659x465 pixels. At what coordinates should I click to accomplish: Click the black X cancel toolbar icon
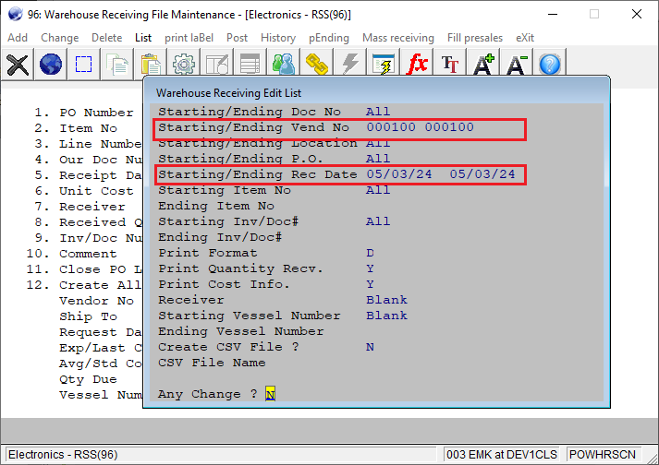point(18,64)
